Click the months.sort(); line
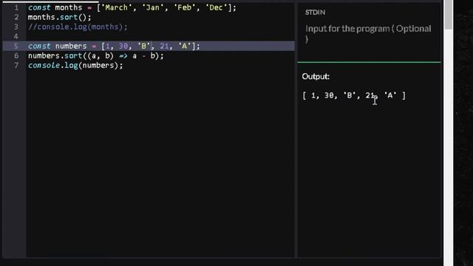The width and height of the screenshot is (473, 266). point(59,17)
